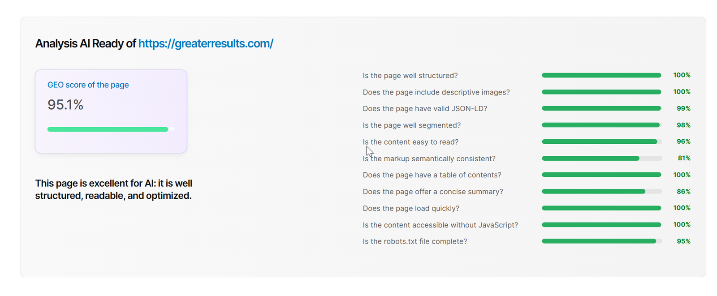Click the concise summary 86% bar
The width and height of the screenshot is (717, 296).
click(601, 191)
